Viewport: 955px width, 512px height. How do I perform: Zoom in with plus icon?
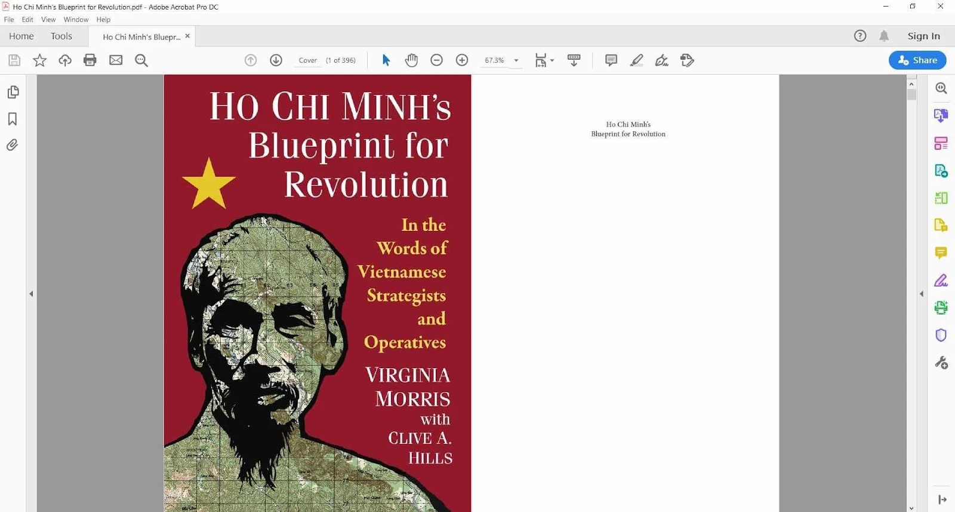click(462, 60)
